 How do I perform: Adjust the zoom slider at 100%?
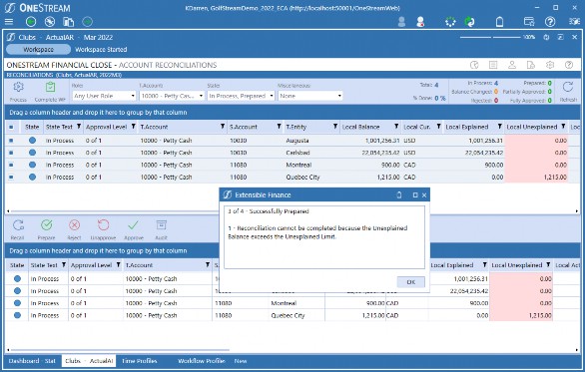click(490, 37)
